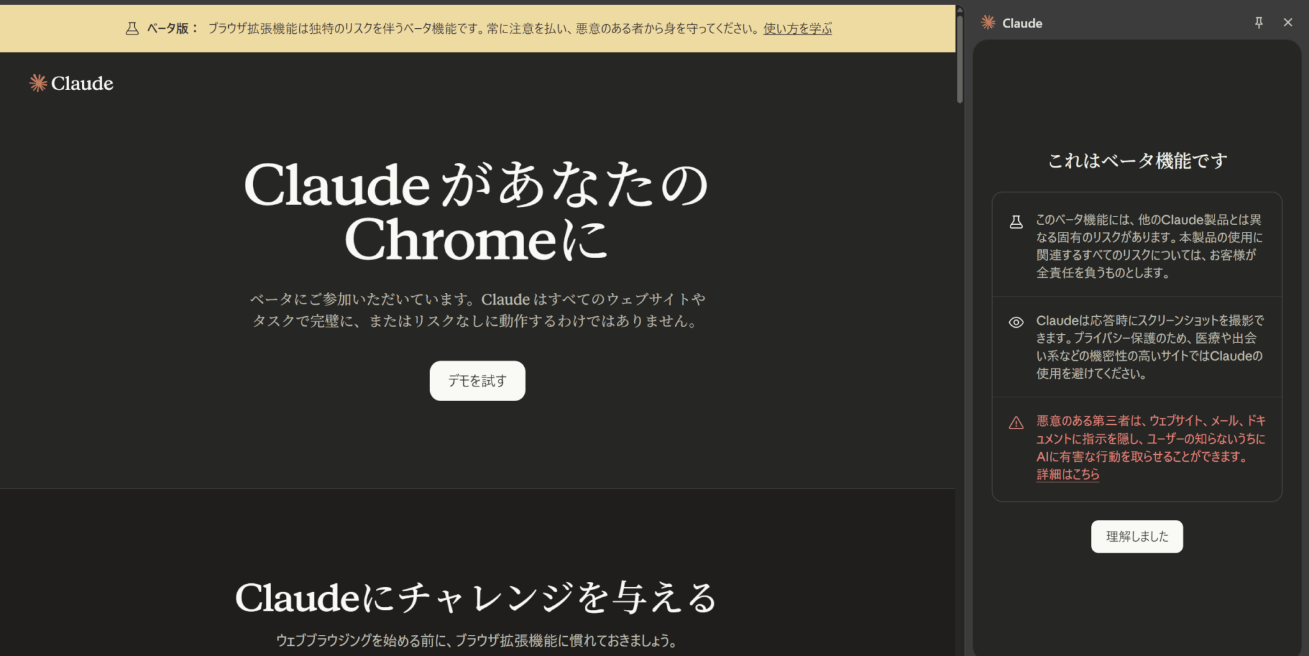The height and width of the screenshot is (656, 1309).
Task: Confirm with the 理解しました button
Action: [x=1136, y=537]
